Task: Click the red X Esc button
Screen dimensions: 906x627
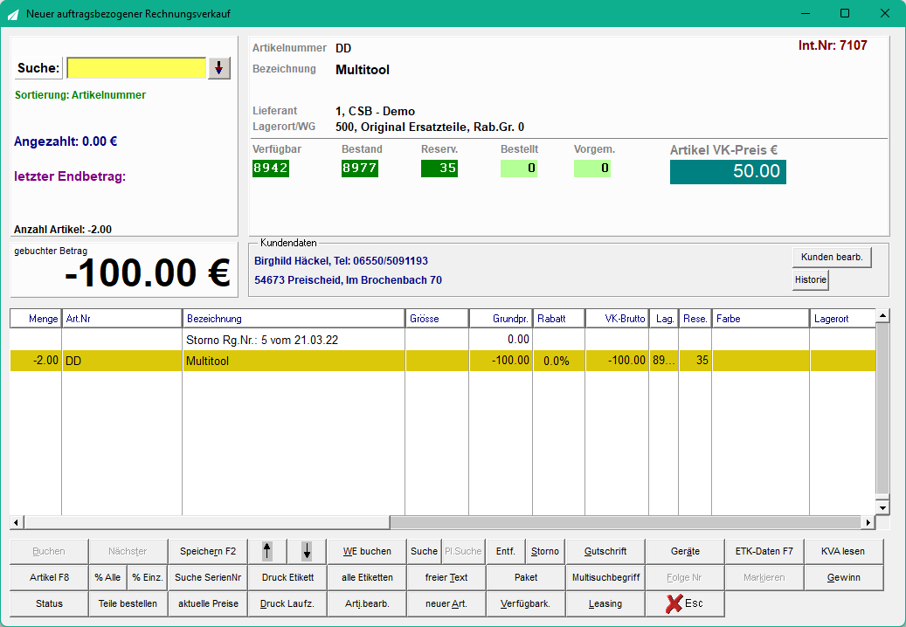Action: [685, 603]
